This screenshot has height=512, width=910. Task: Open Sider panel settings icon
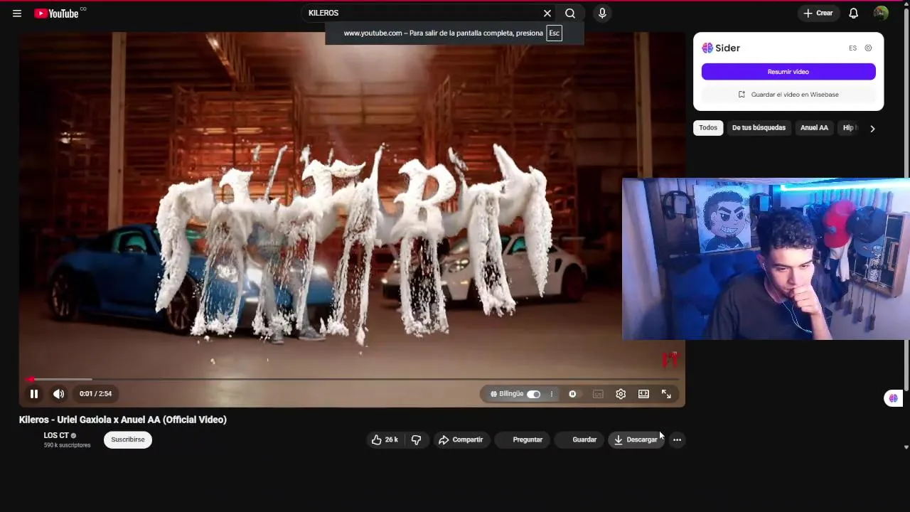pyautogui.click(x=868, y=48)
